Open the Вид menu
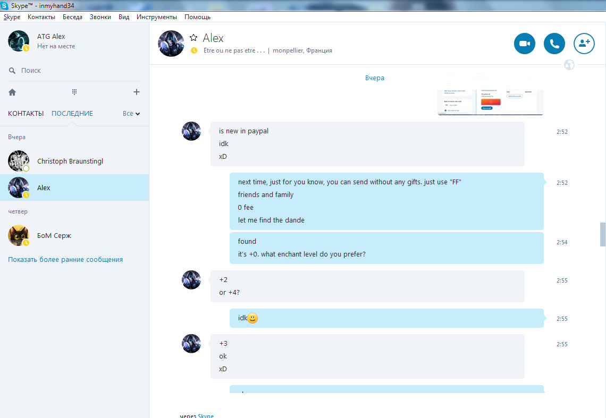 [x=124, y=17]
